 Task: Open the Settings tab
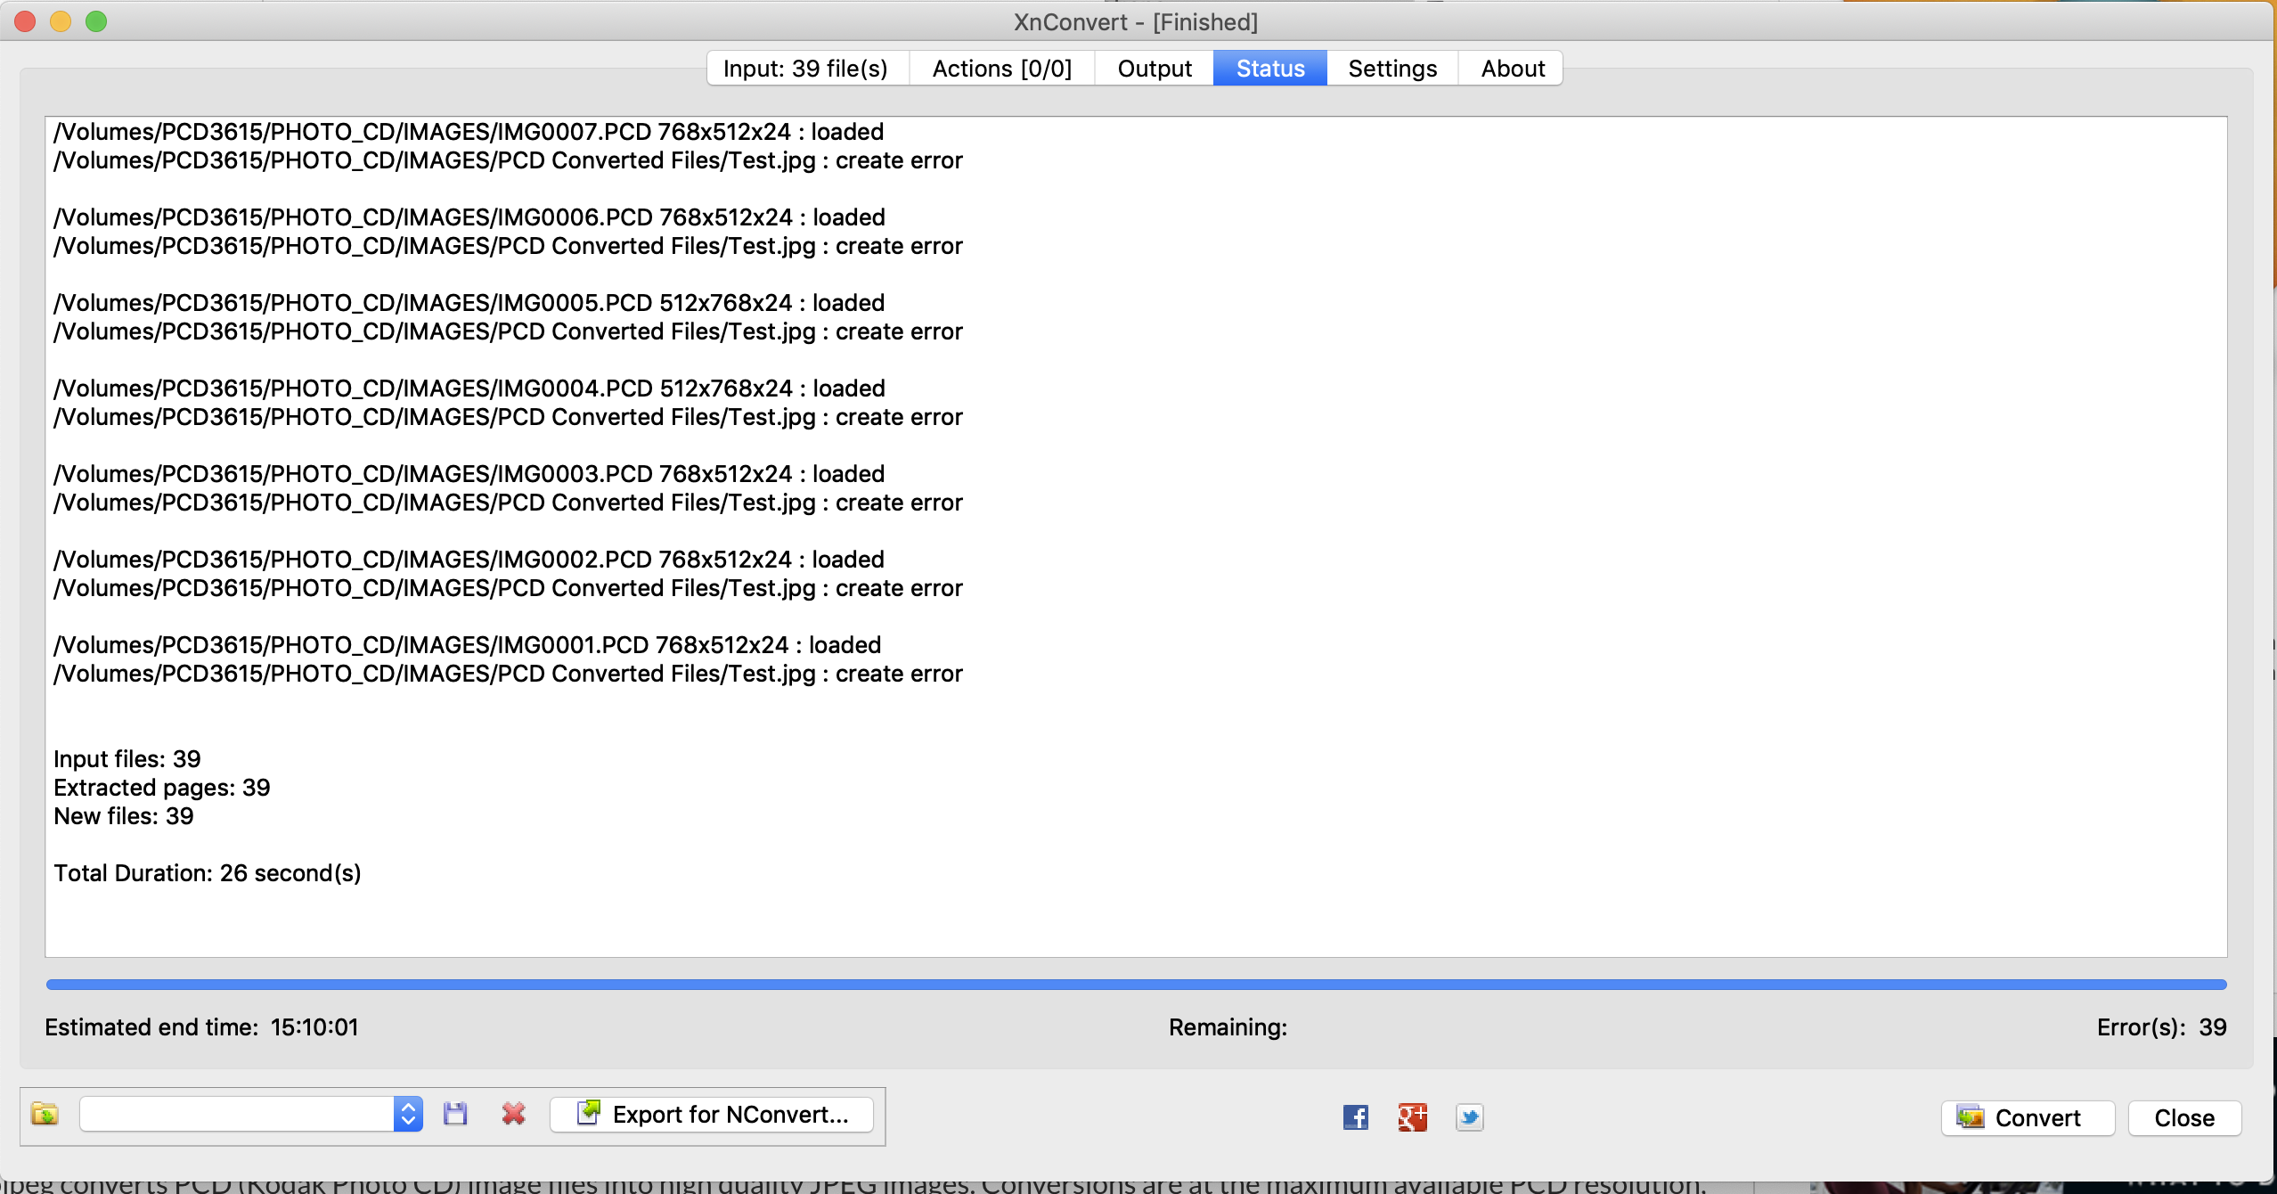coord(1391,69)
